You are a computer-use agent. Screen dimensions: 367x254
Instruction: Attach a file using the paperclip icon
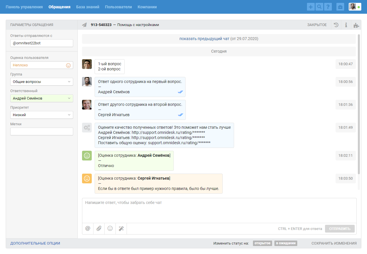(x=99, y=229)
